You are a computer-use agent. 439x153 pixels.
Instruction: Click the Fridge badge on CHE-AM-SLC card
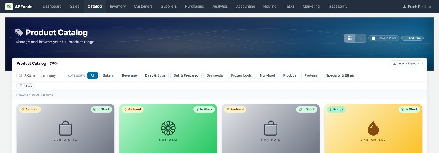point(336,109)
